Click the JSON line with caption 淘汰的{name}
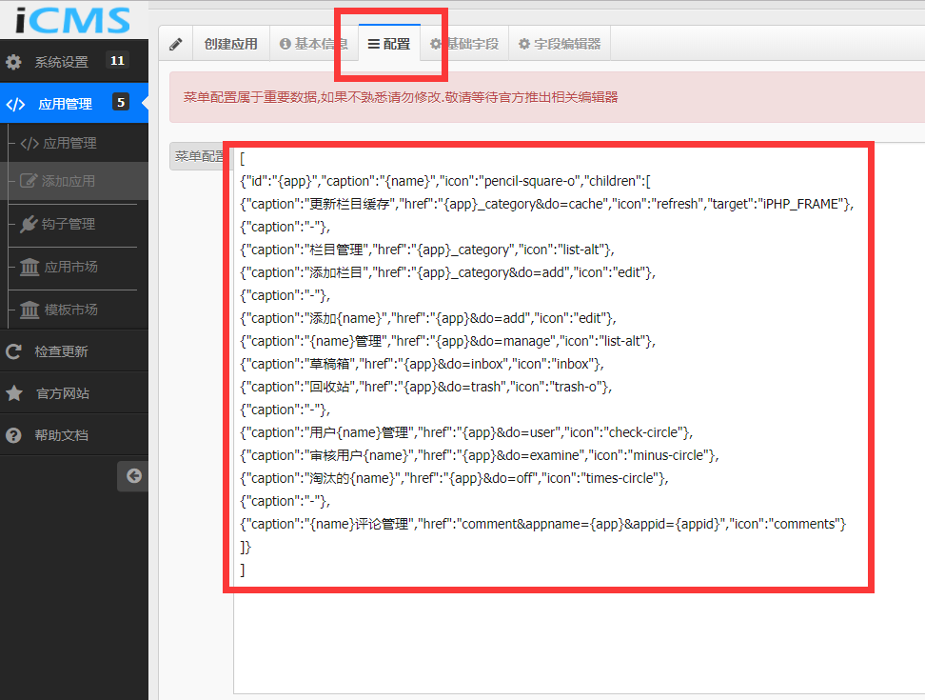Image resolution: width=925 pixels, height=700 pixels. click(454, 479)
